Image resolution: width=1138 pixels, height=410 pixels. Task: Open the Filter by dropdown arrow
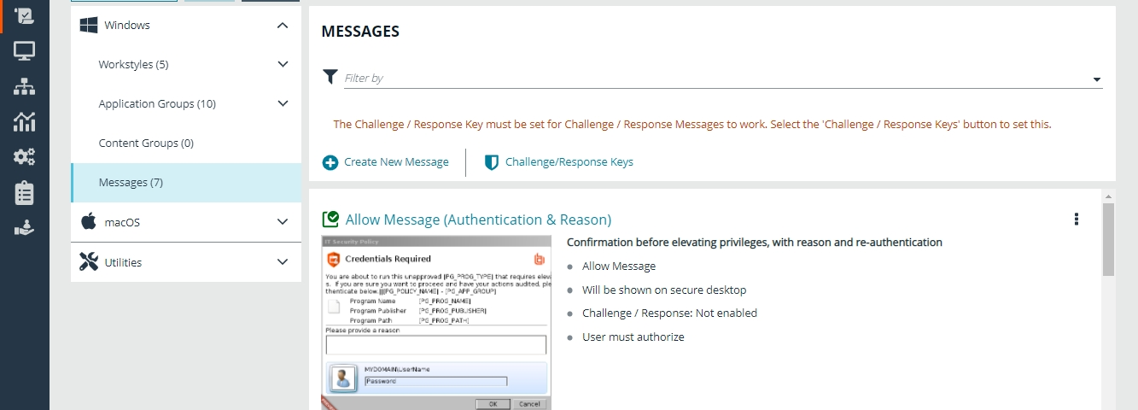(x=1096, y=79)
